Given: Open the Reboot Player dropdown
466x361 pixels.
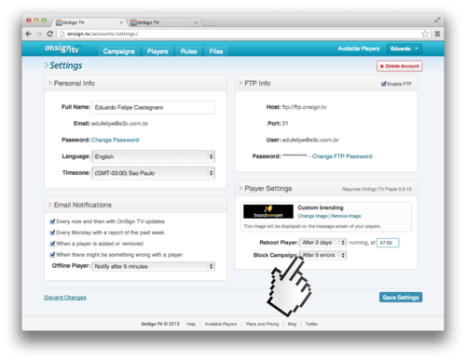Looking at the screenshot, I should [x=323, y=243].
